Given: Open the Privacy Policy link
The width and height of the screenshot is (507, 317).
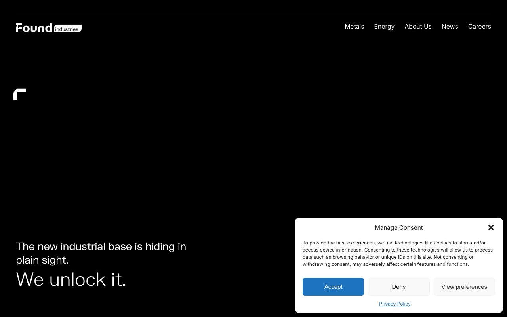Looking at the screenshot, I should pyautogui.click(x=395, y=304).
